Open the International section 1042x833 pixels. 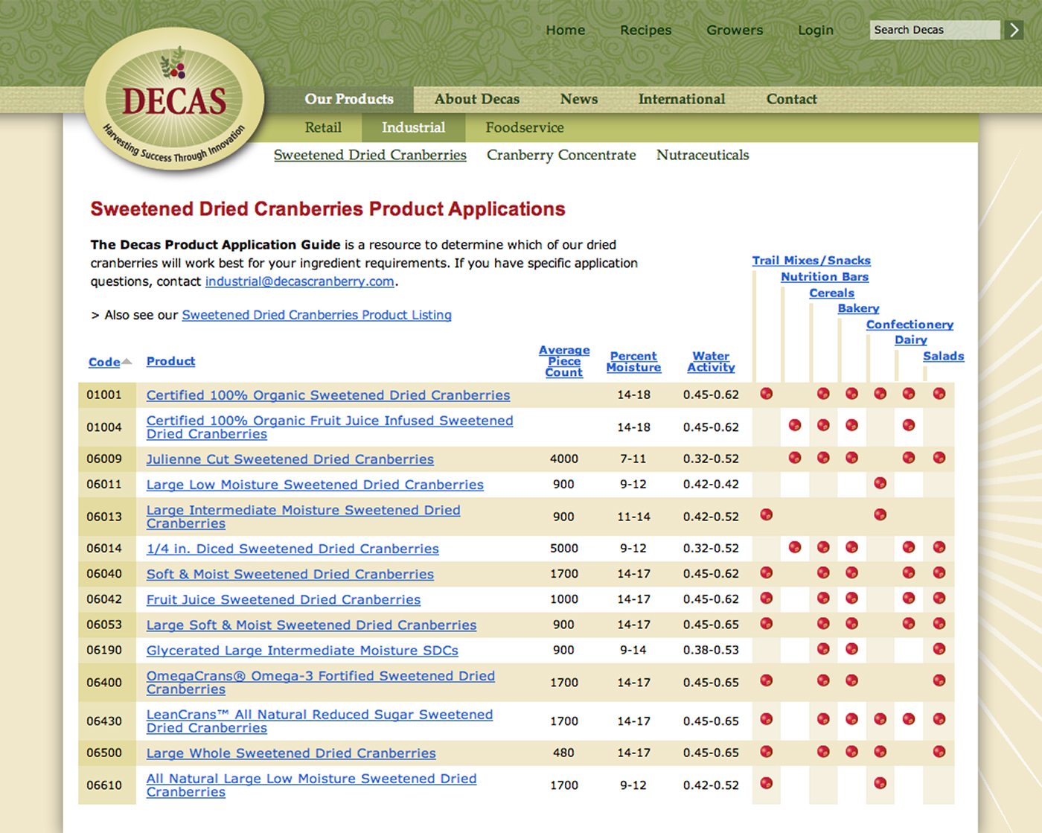point(682,99)
